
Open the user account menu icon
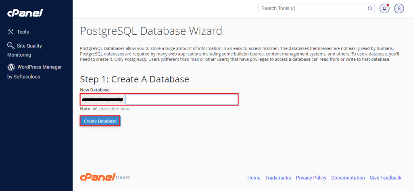399,8
